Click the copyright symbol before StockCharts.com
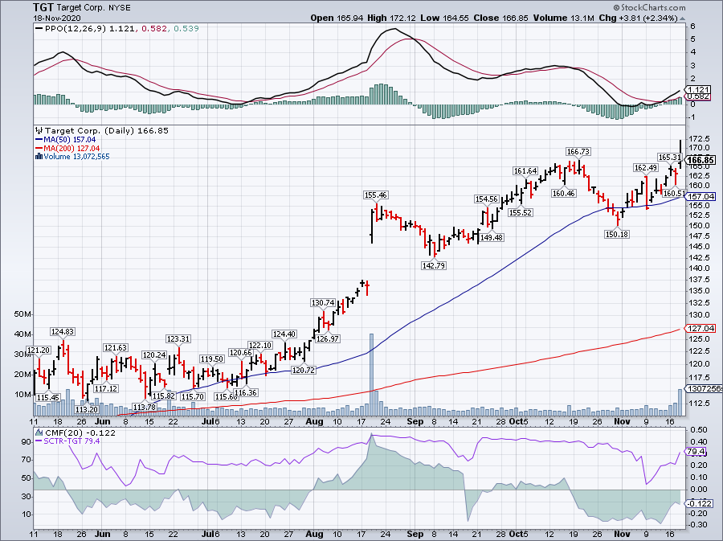The width and height of the screenshot is (723, 541). click(616, 7)
